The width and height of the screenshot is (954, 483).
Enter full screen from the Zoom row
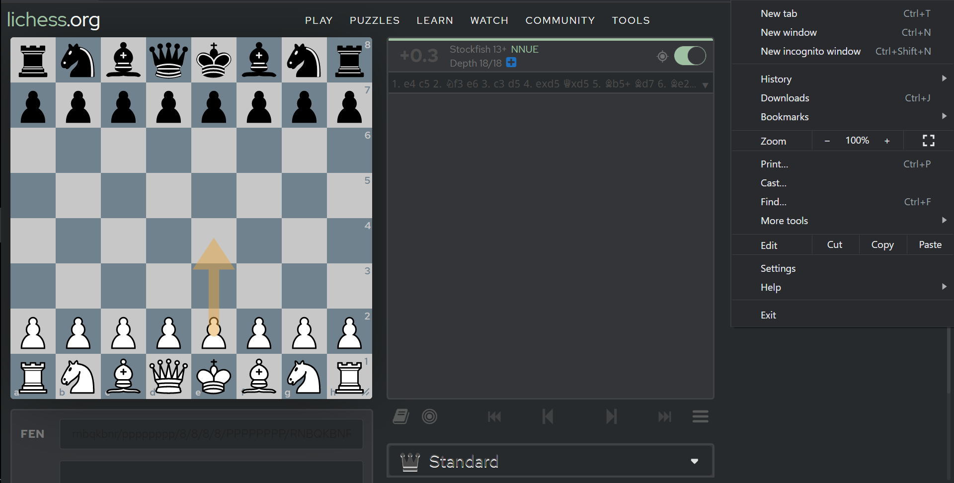pyautogui.click(x=928, y=140)
